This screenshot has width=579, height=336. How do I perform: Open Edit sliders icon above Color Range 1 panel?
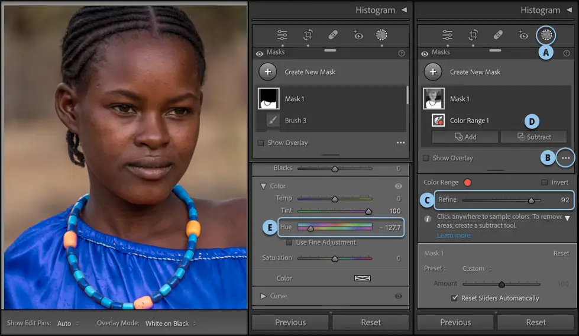coord(448,35)
